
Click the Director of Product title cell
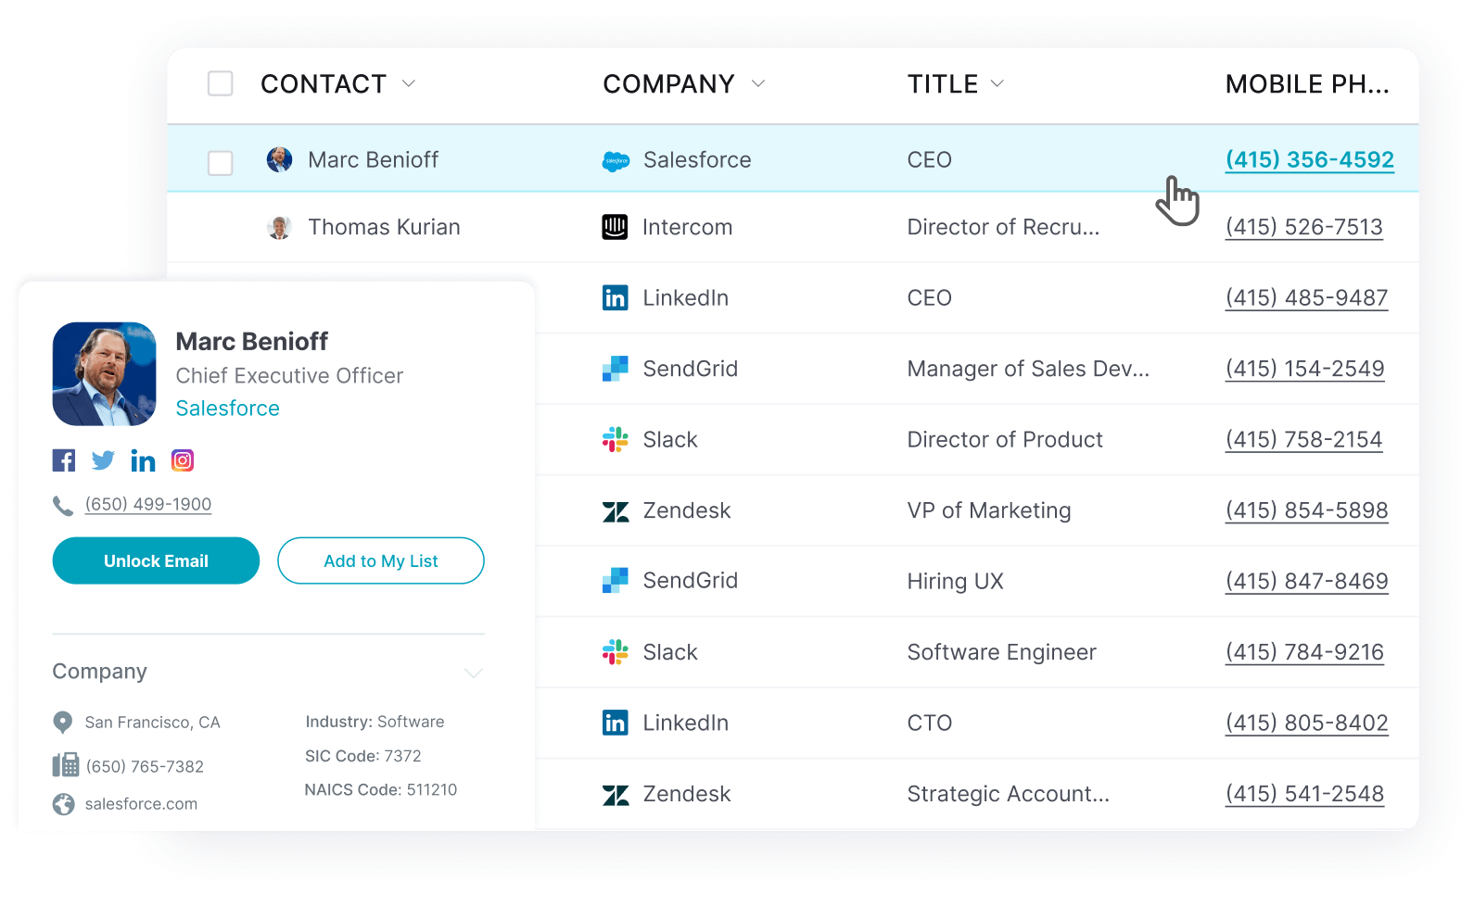[1005, 439]
